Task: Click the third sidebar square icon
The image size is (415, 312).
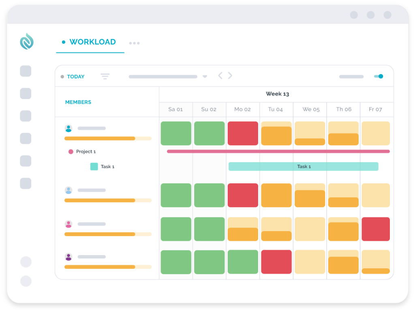Action: (26, 116)
